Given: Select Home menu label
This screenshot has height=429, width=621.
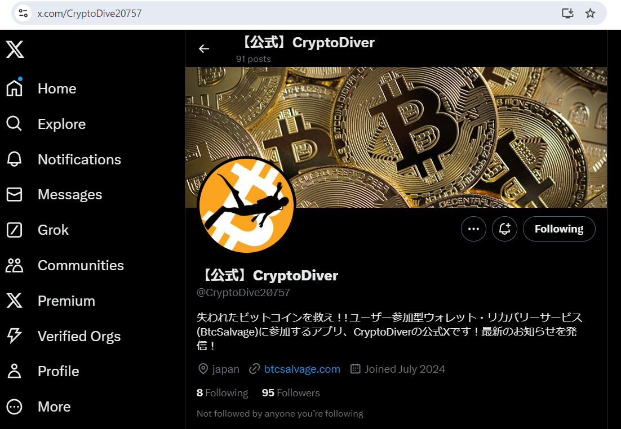Looking at the screenshot, I should tap(57, 88).
